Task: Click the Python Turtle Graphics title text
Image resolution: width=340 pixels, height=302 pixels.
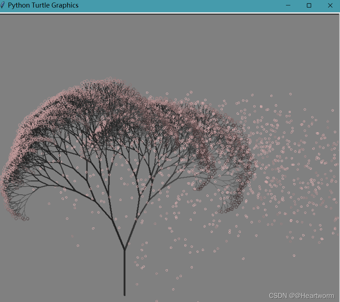Action: pos(43,5)
